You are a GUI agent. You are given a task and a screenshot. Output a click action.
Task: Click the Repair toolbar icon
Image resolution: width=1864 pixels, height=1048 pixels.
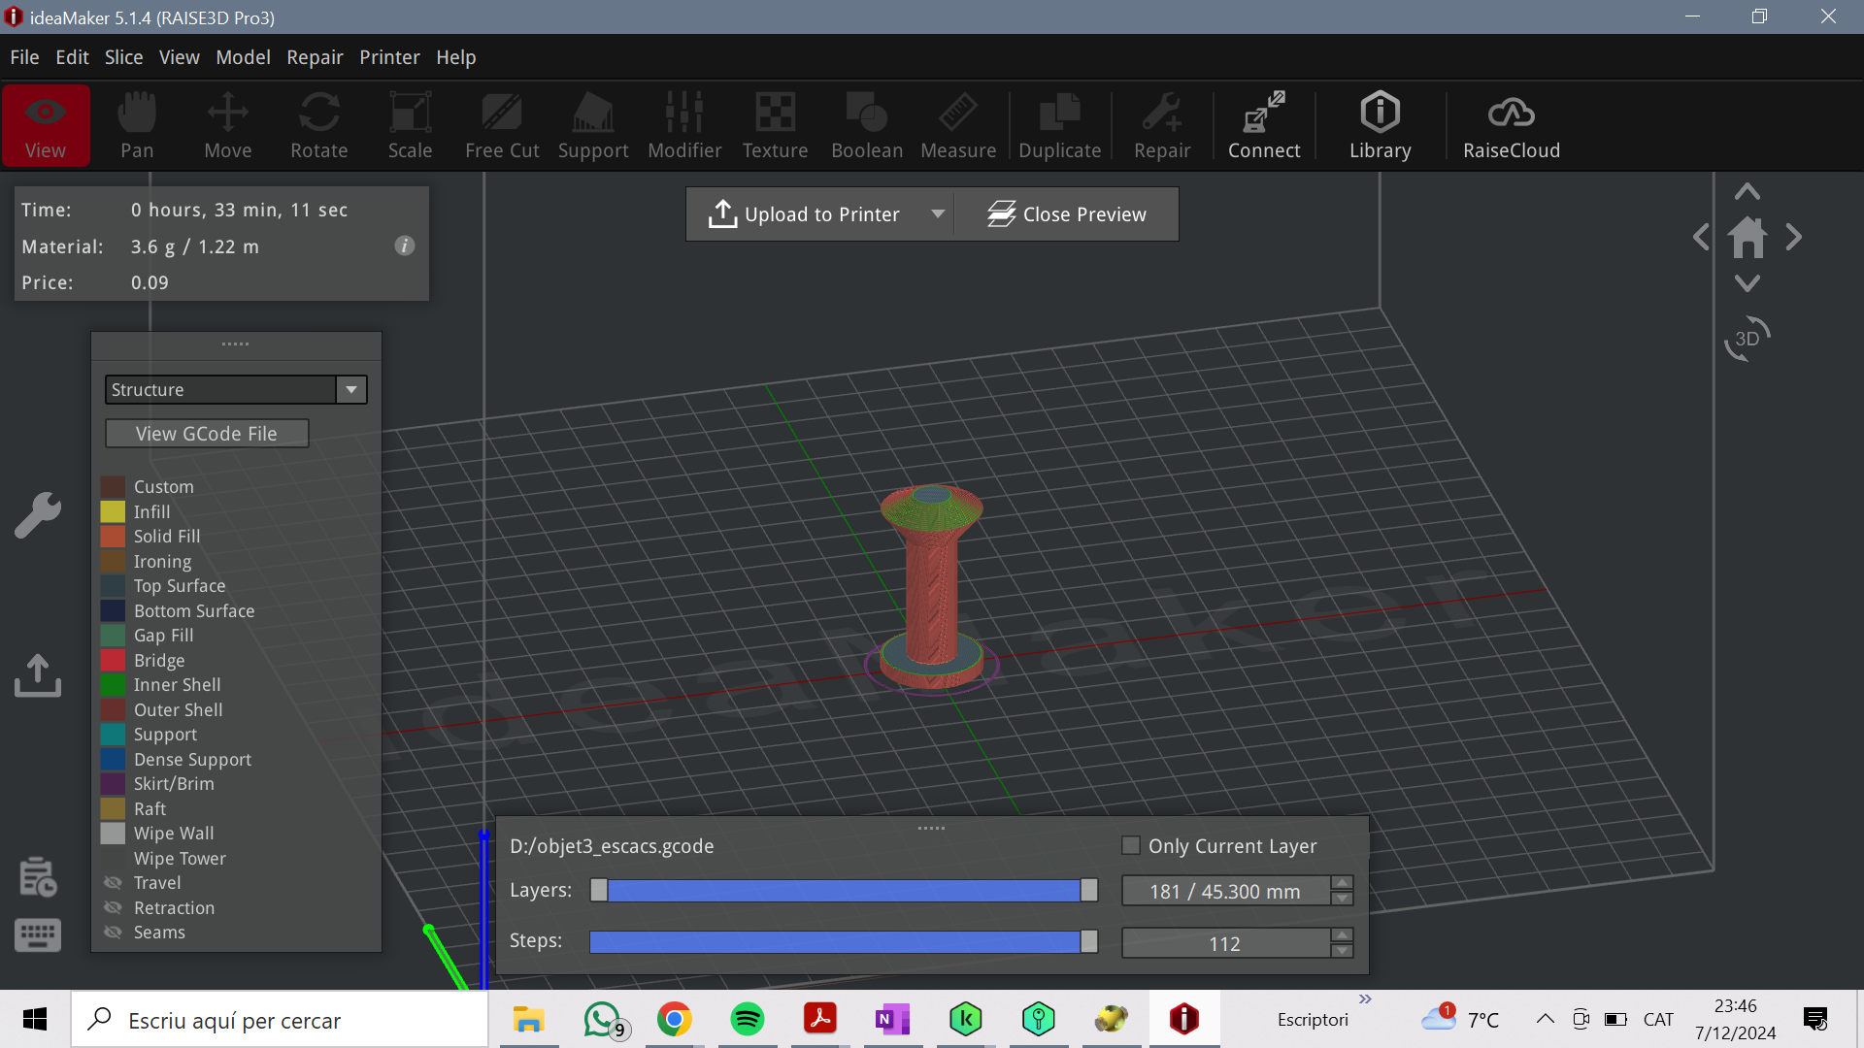[1162, 126]
